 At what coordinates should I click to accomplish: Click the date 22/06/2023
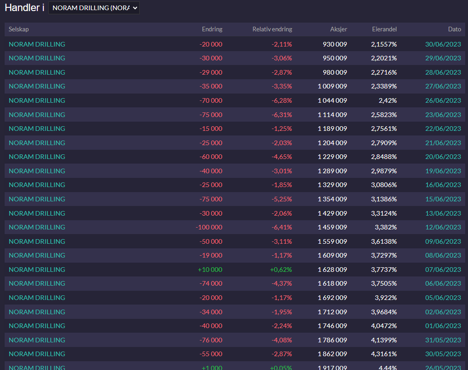(443, 129)
